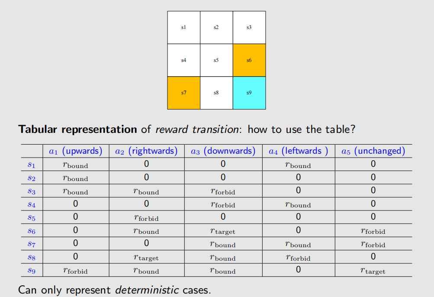Select the s5 row label in table
Viewport: 434px width, 297px height.
tap(31, 217)
